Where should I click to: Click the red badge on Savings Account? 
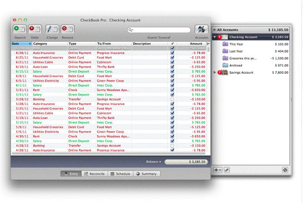pyautogui.click(x=219, y=72)
